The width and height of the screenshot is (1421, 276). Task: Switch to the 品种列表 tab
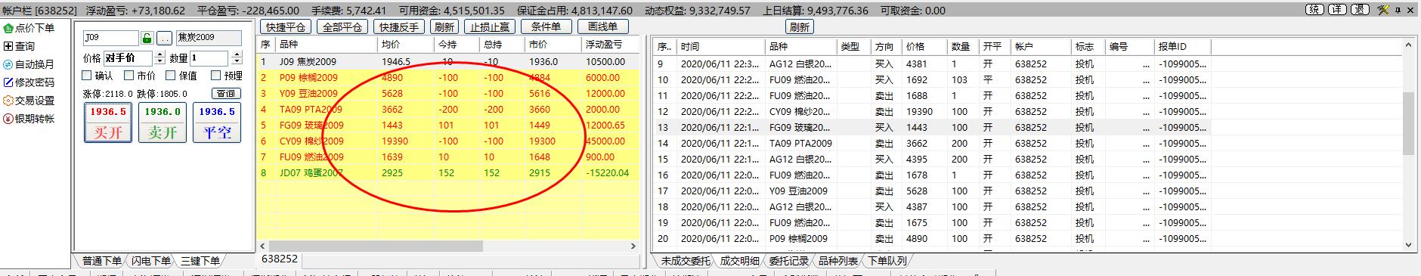pos(838,261)
